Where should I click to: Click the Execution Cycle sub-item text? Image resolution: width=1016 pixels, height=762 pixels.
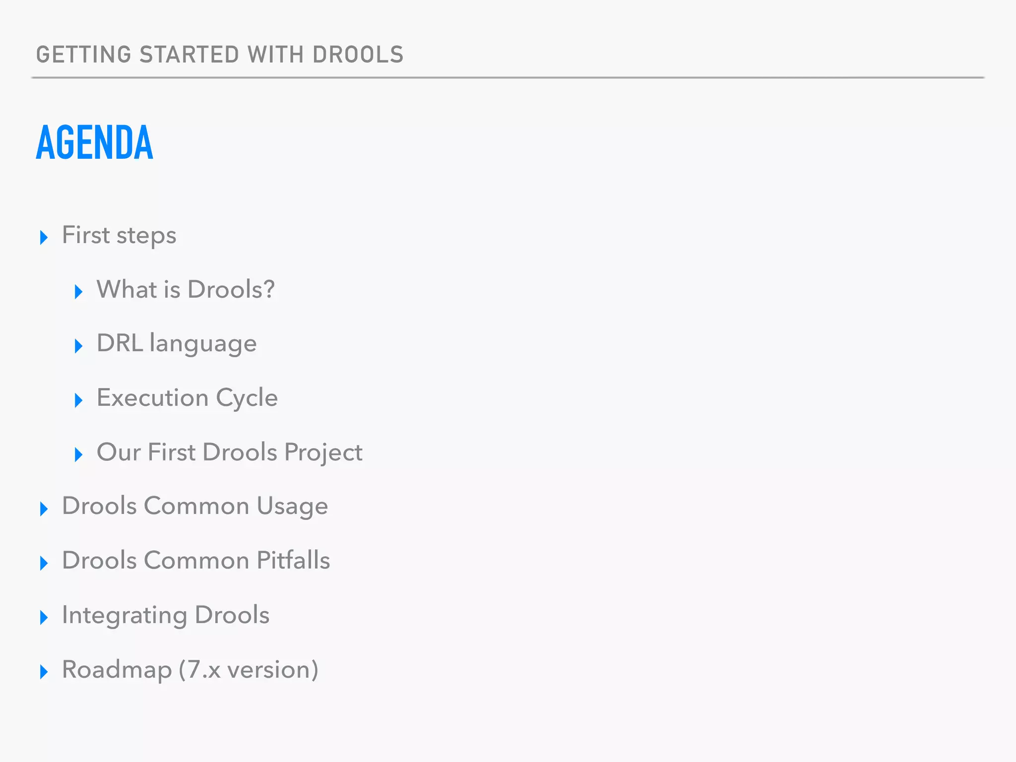pos(187,398)
